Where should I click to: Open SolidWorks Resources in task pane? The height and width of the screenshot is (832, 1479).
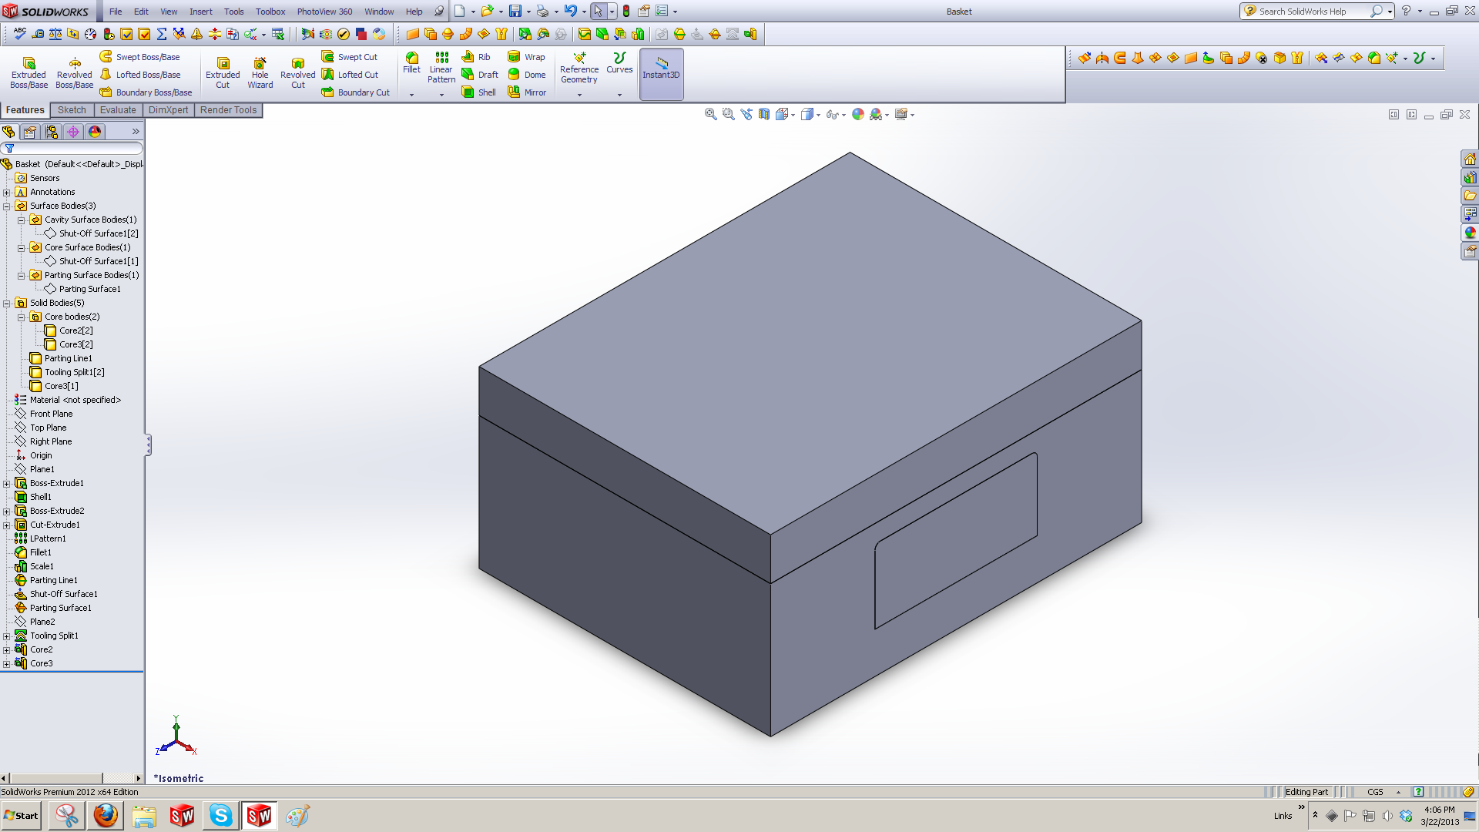1470,159
